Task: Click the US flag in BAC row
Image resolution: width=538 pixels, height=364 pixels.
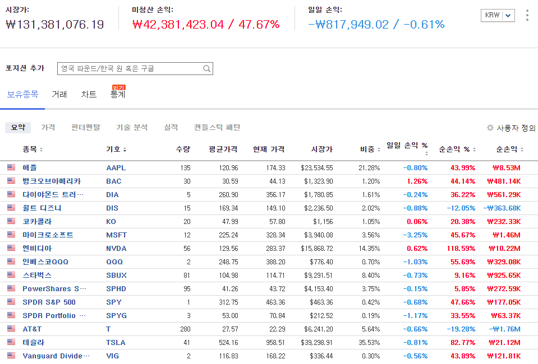Action: [x=11, y=180]
